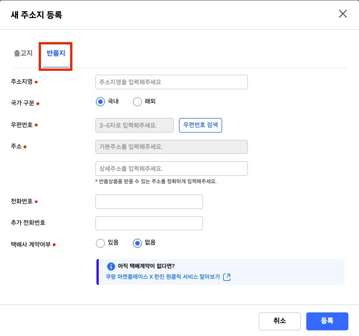Click the 전화번호 input field

149,202
